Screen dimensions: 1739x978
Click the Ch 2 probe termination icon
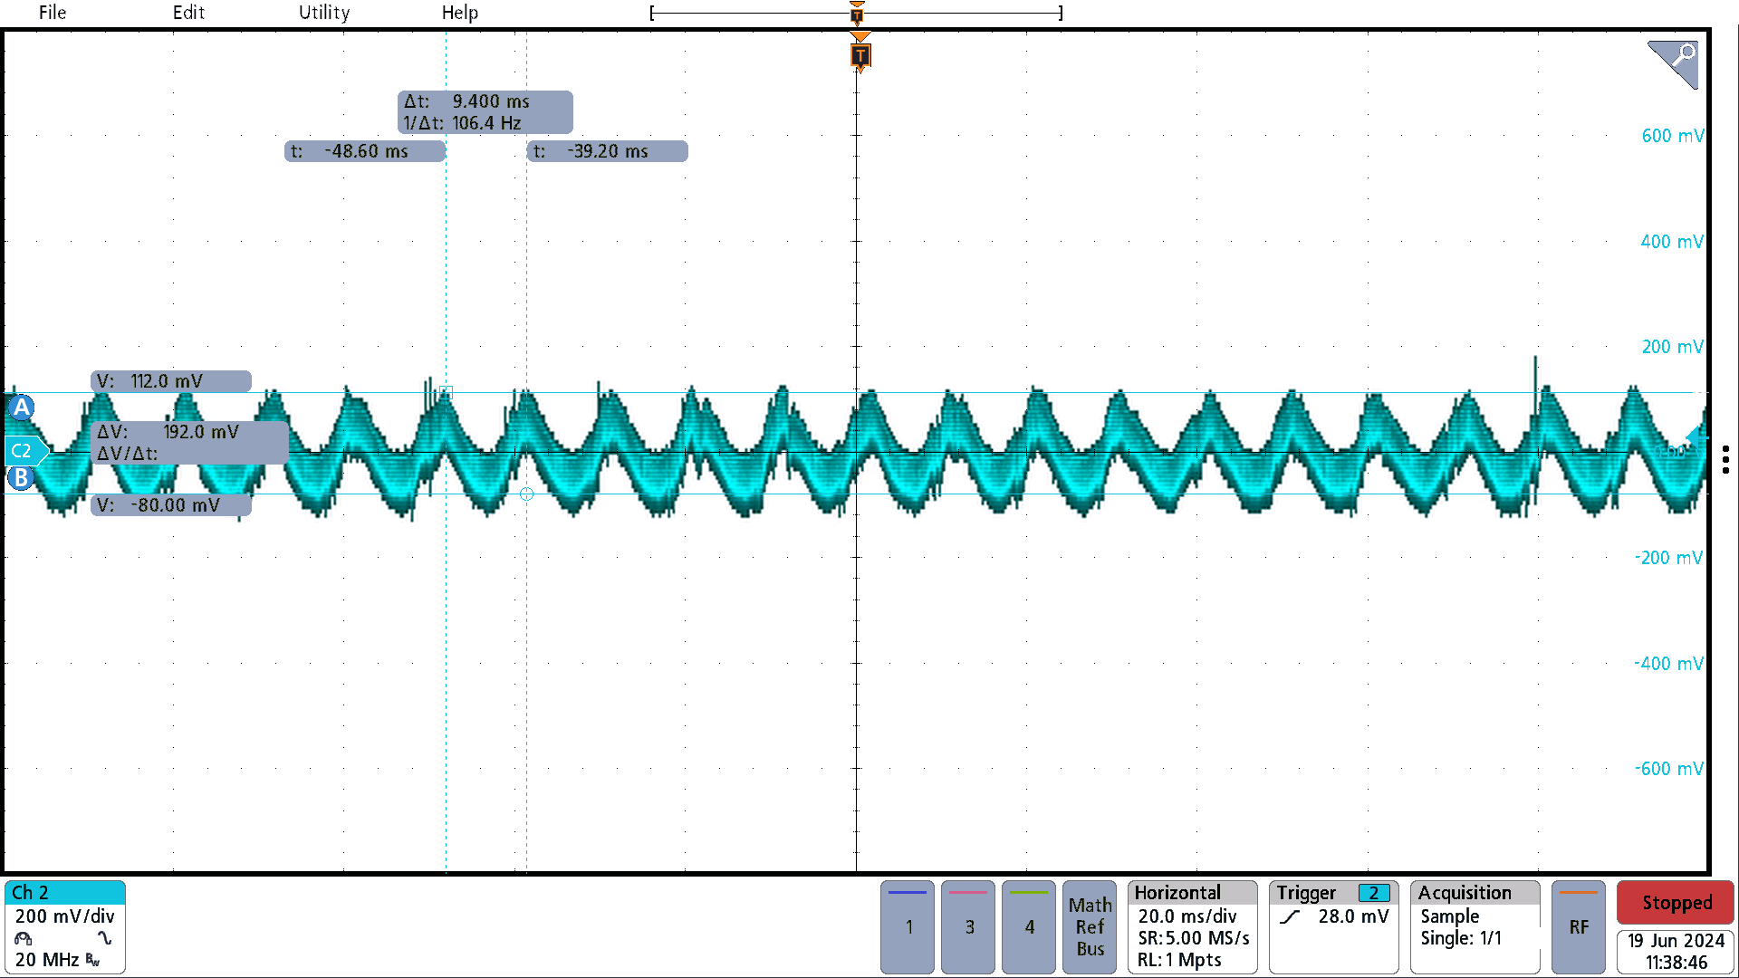24,939
